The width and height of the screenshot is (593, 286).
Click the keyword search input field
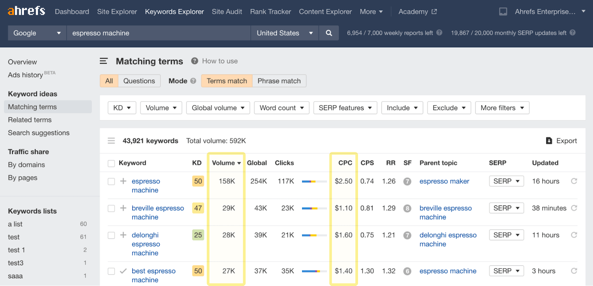point(159,33)
